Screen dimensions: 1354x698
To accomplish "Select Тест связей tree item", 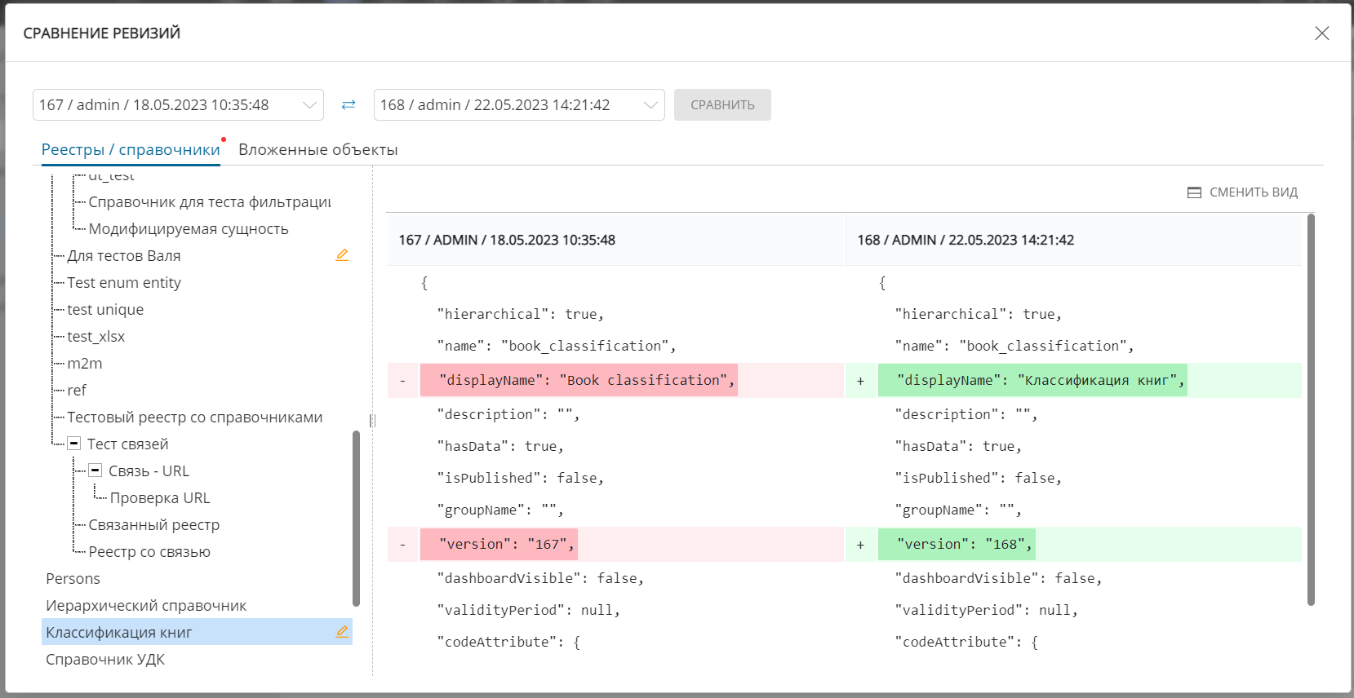I will point(128,444).
